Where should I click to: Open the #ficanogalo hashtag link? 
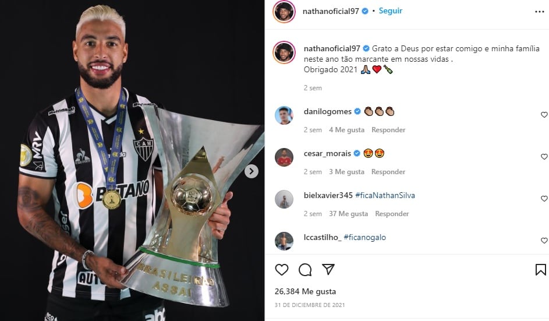point(365,237)
